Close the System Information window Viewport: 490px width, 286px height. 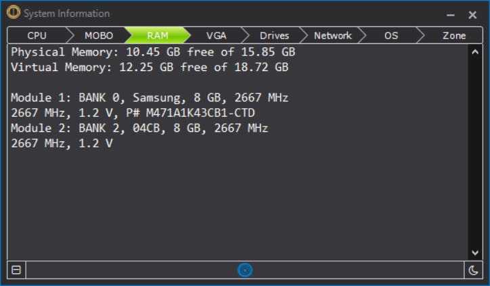[472, 15]
